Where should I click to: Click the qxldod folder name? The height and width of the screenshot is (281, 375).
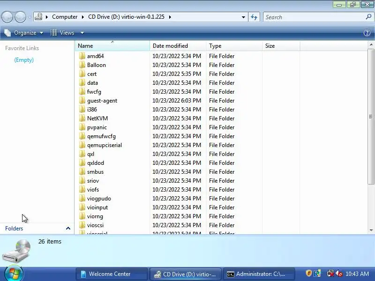tap(96, 163)
